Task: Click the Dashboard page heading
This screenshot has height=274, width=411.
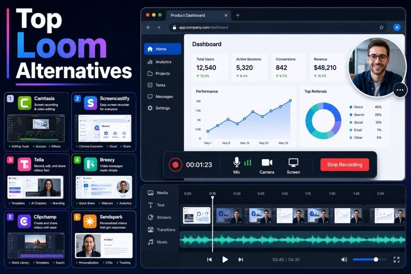Action: click(x=207, y=44)
